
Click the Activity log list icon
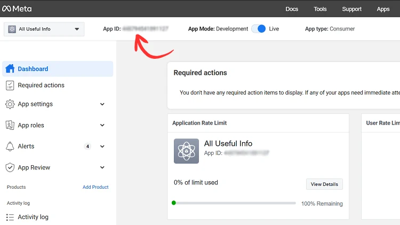[10, 217]
